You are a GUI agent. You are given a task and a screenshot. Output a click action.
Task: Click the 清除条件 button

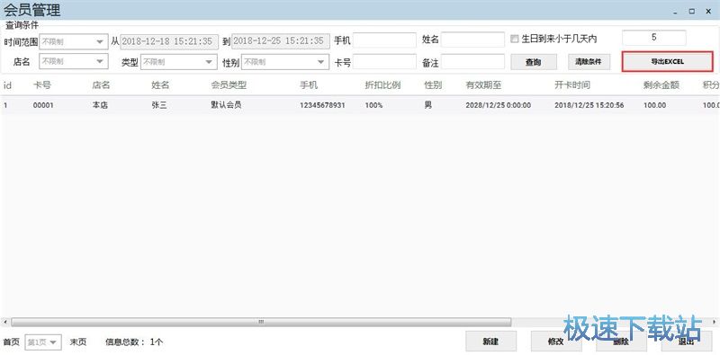pyautogui.click(x=589, y=62)
